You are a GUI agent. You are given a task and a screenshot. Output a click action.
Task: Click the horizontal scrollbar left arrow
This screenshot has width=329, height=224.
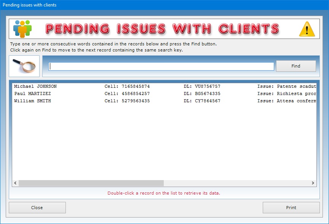click(16, 183)
